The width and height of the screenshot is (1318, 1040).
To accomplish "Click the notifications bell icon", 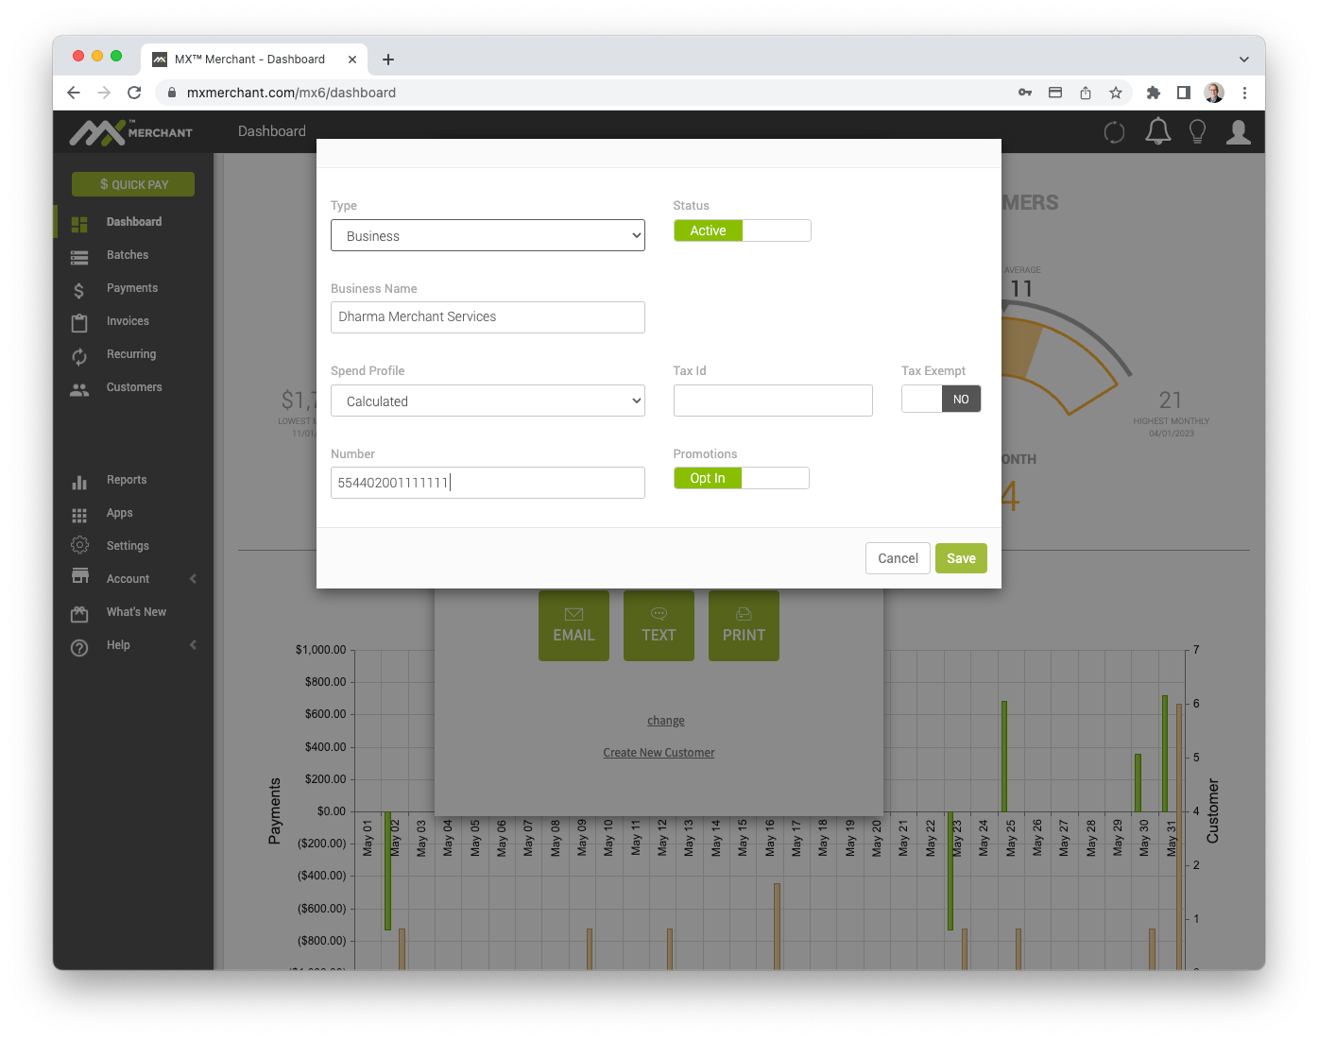I will point(1157,131).
